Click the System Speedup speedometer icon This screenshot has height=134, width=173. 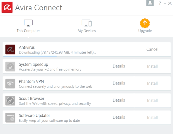(x=10, y=66)
